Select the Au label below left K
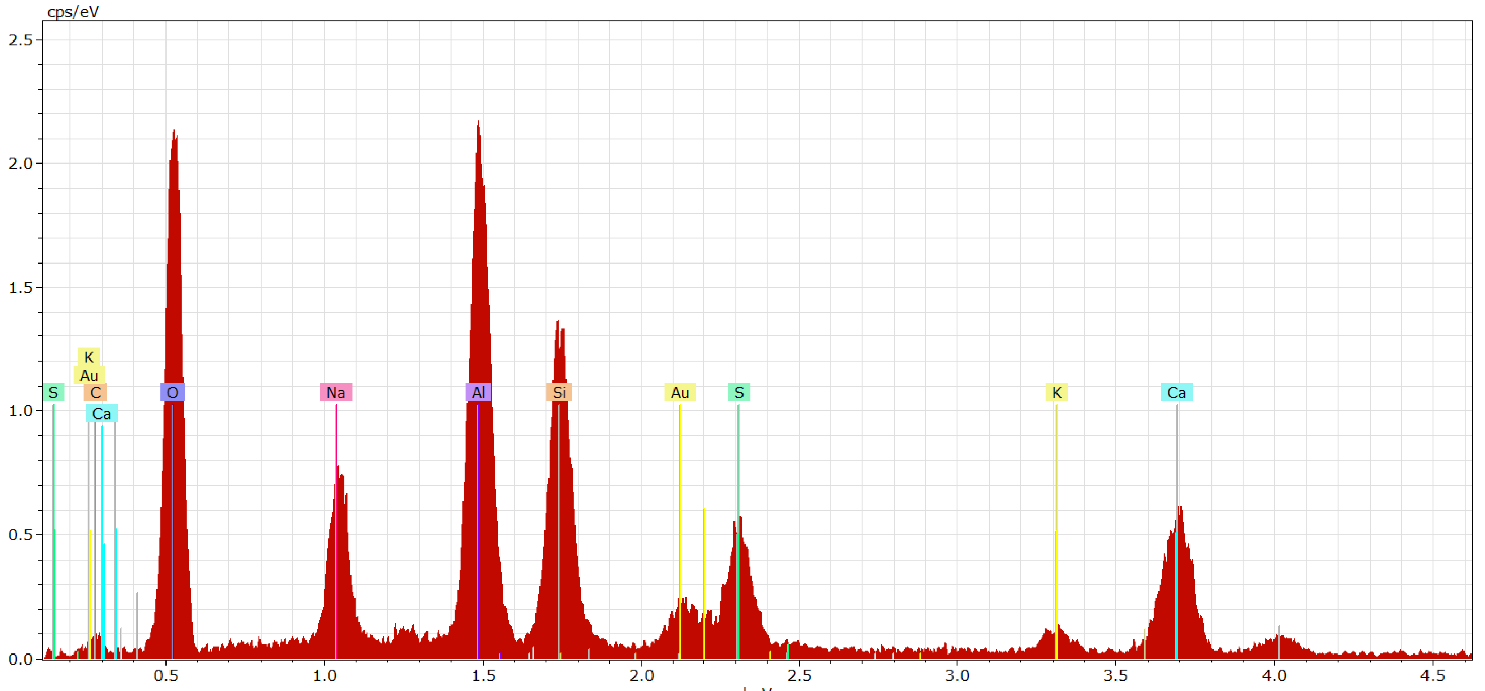This screenshot has height=691, width=1485. click(x=89, y=375)
